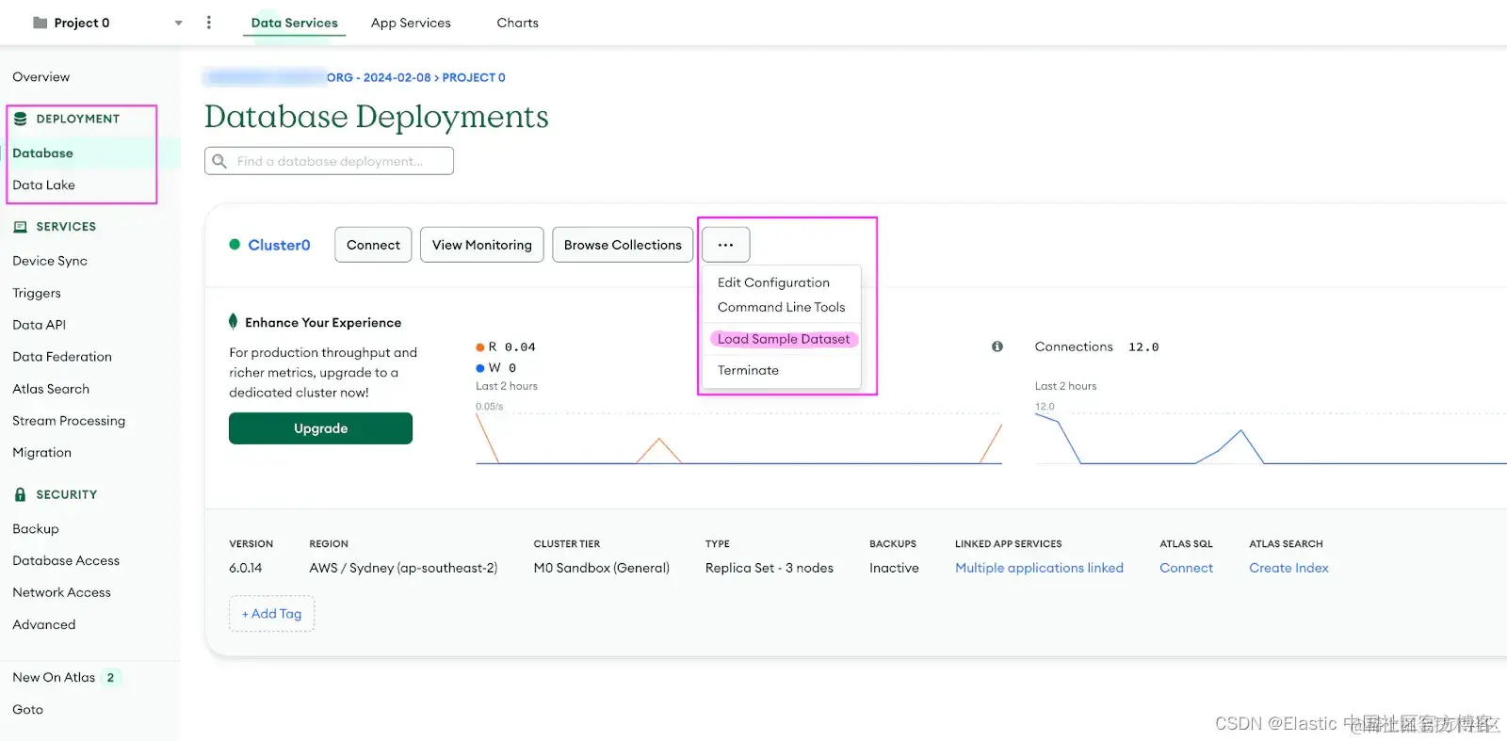Expand the Project 0 dropdown arrow
The height and width of the screenshot is (741, 1507).
178,23
